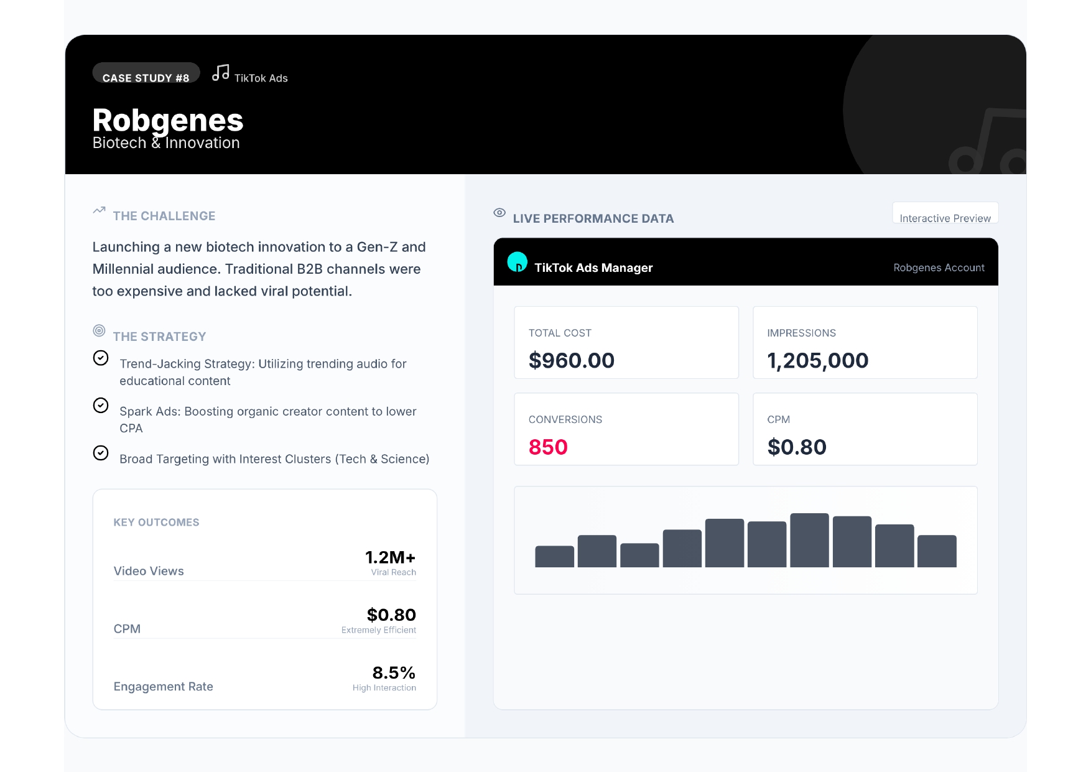Click the THE STRATEGY heading

[x=159, y=337]
